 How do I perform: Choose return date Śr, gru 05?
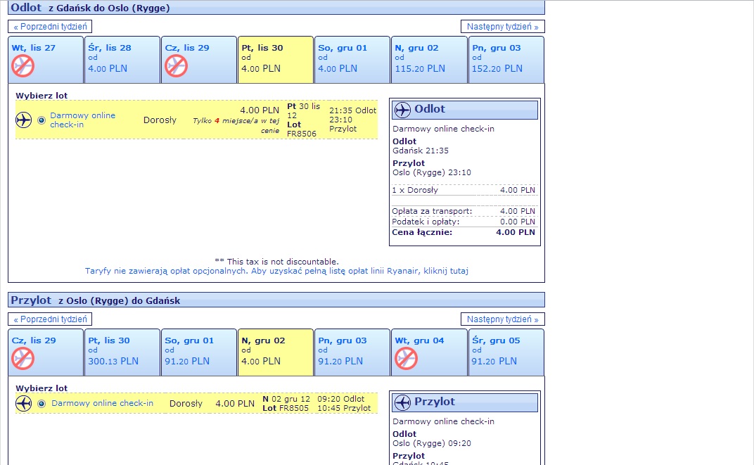pyautogui.click(x=506, y=352)
